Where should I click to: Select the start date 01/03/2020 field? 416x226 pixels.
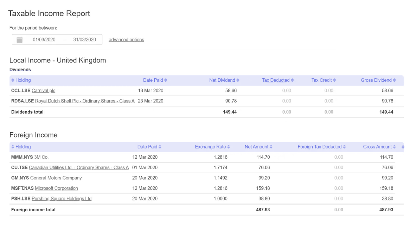[x=44, y=40]
